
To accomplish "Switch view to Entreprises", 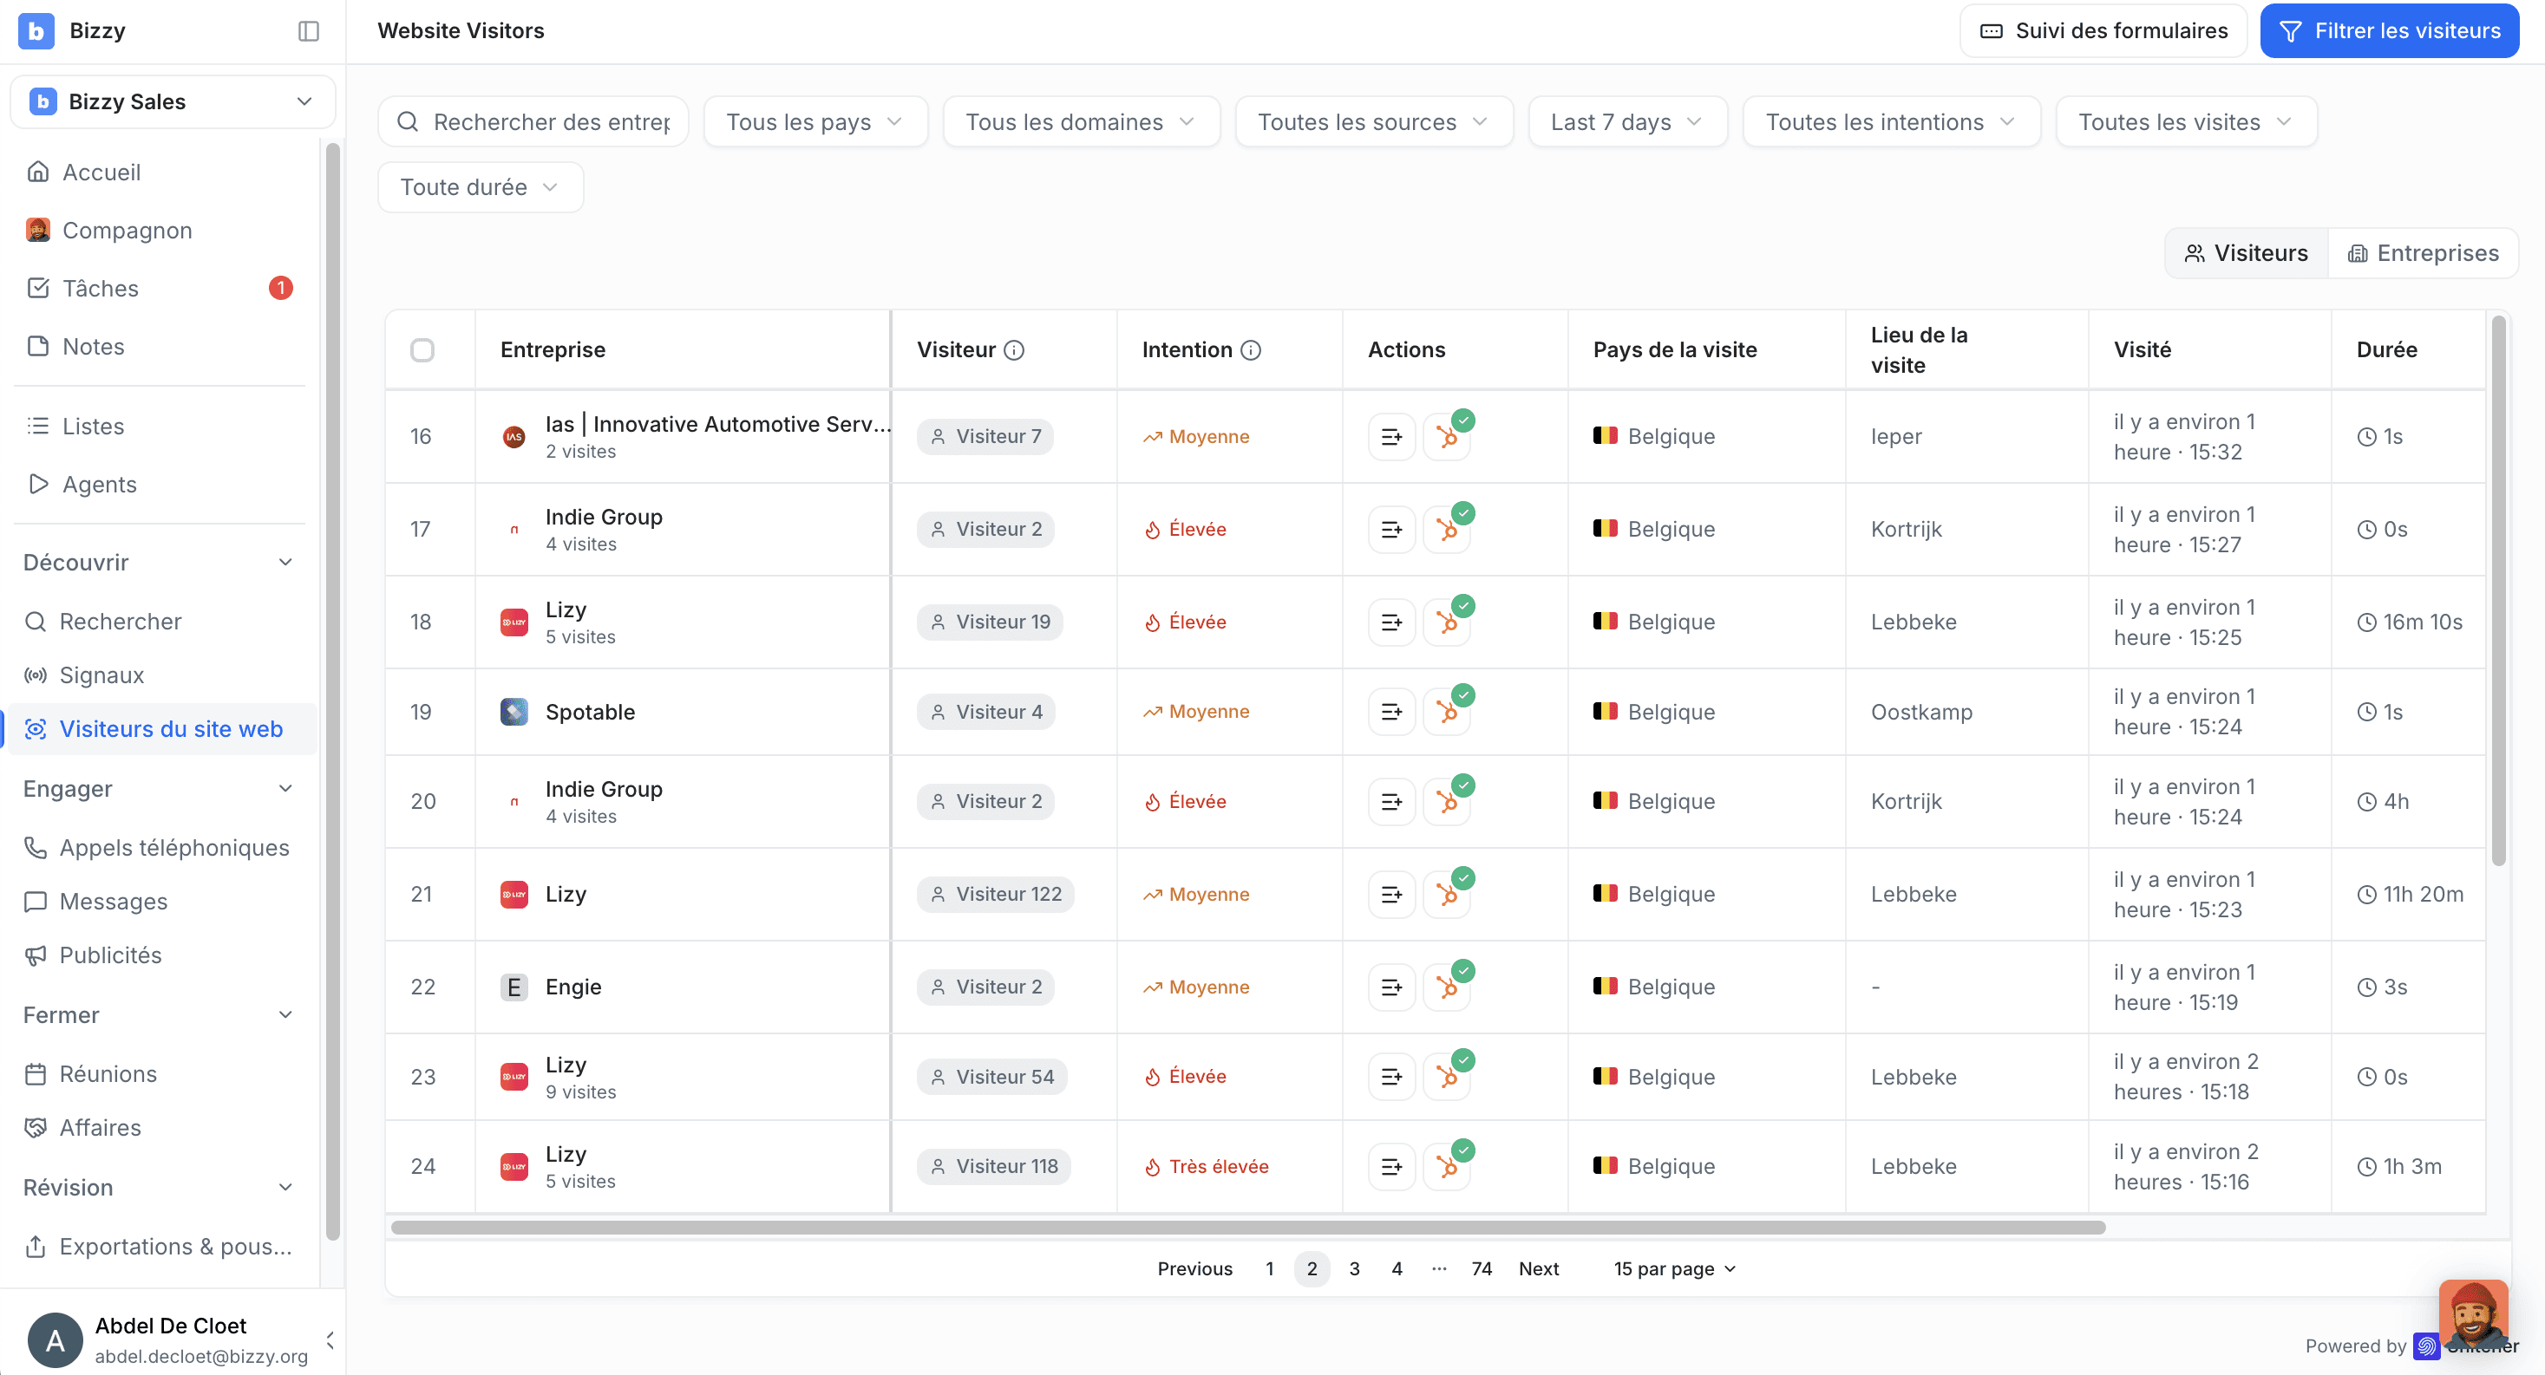I will coord(2424,253).
